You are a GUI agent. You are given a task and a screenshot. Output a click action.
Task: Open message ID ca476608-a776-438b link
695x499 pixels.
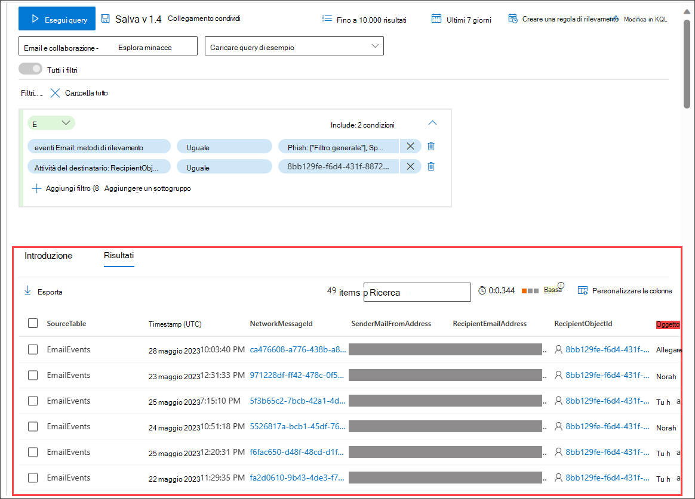297,349
